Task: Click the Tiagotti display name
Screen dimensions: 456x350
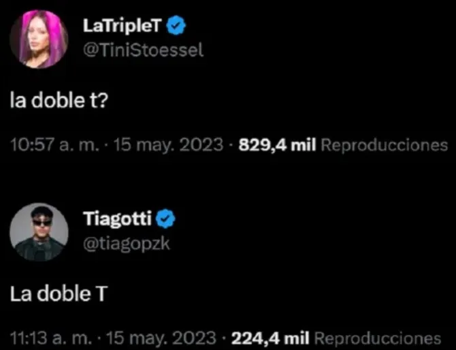Action: [118, 219]
